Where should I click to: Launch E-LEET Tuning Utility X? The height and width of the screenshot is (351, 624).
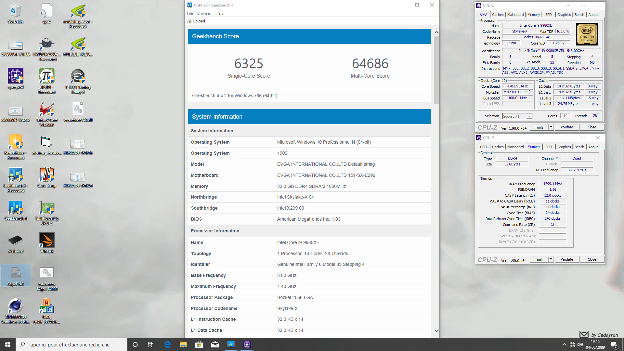(x=78, y=81)
